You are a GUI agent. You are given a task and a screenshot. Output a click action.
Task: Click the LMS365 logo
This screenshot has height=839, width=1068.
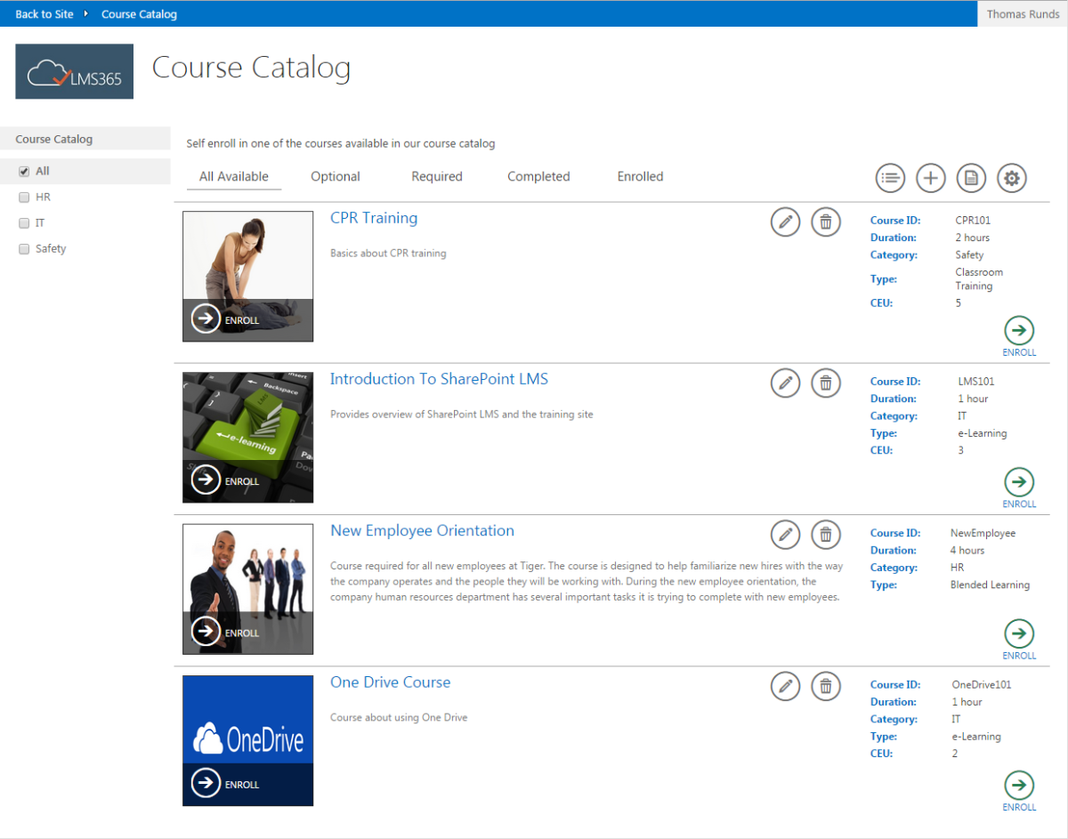click(75, 71)
